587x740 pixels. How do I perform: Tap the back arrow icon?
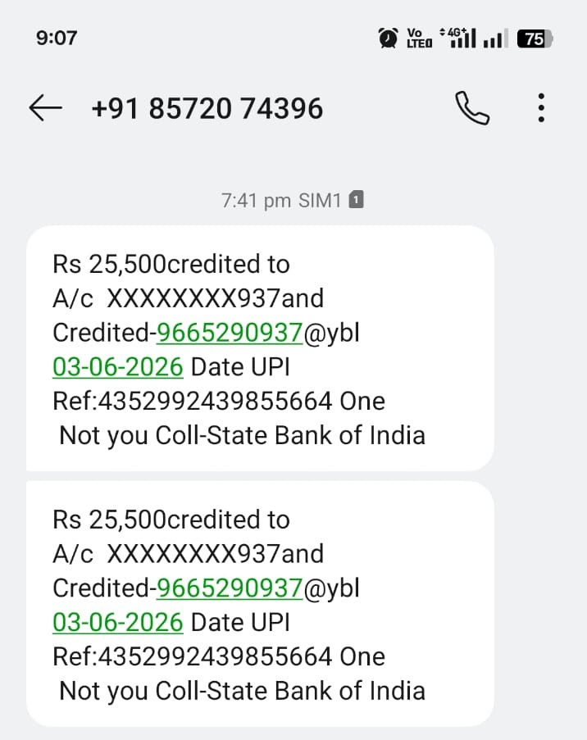coord(45,107)
